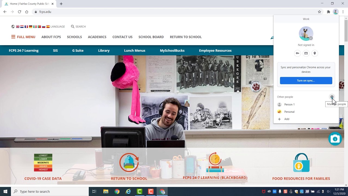Open the ABOUT FCPS menu

[51, 37]
